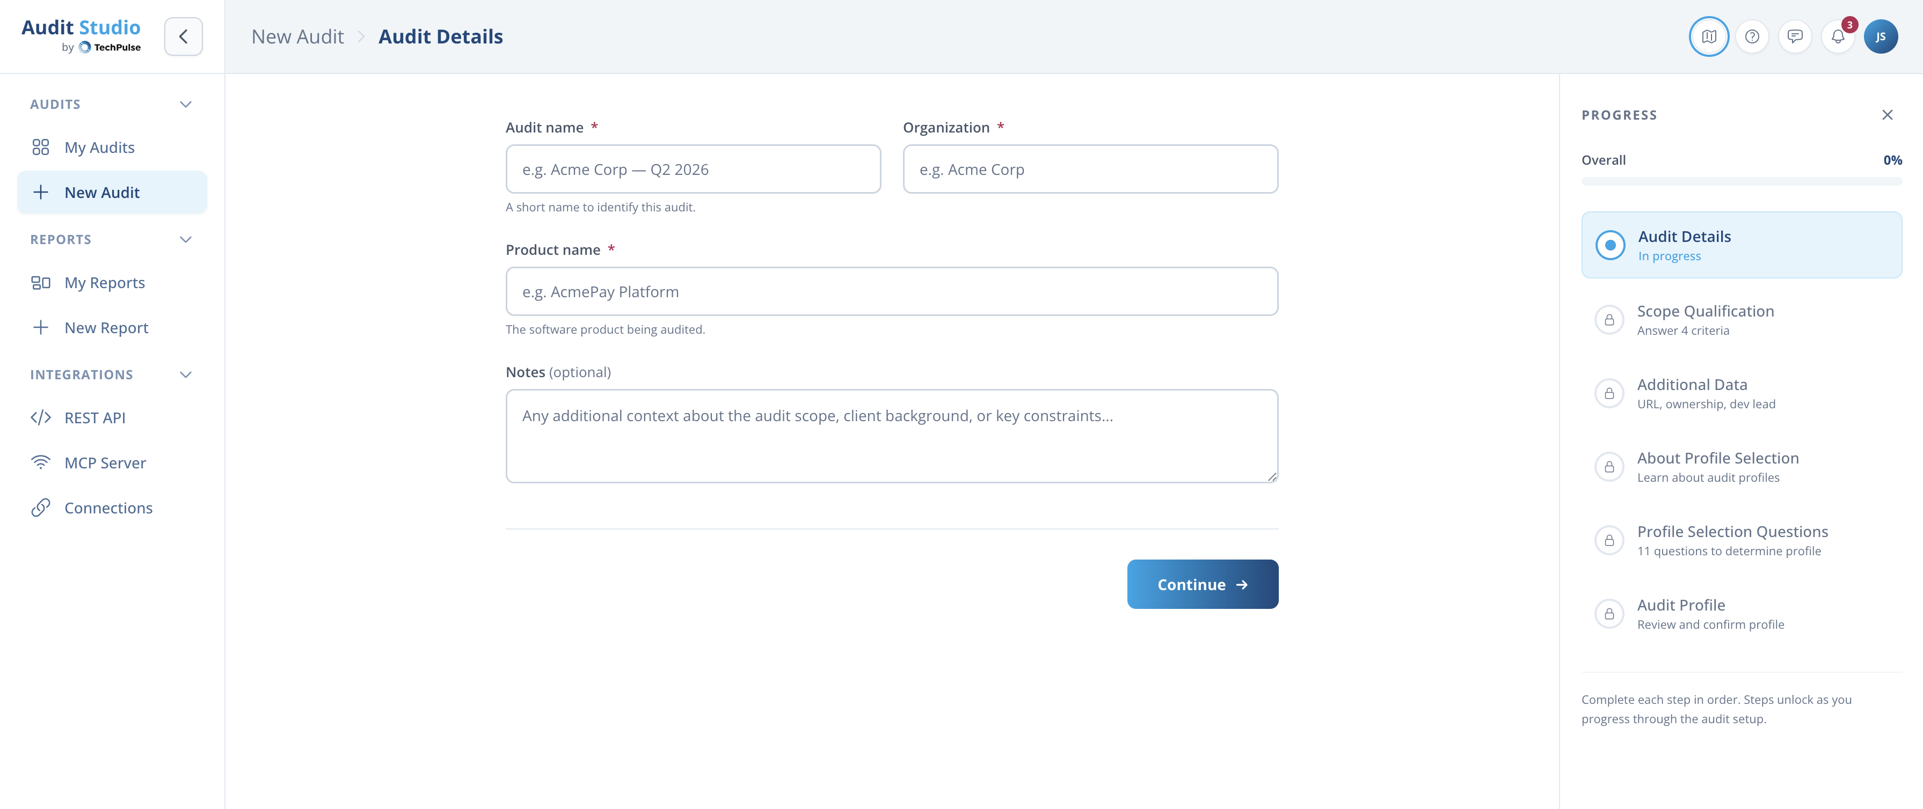Open the roadmap map icon in header
Image resolution: width=1923 pixels, height=809 pixels.
tap(1709, 36)
